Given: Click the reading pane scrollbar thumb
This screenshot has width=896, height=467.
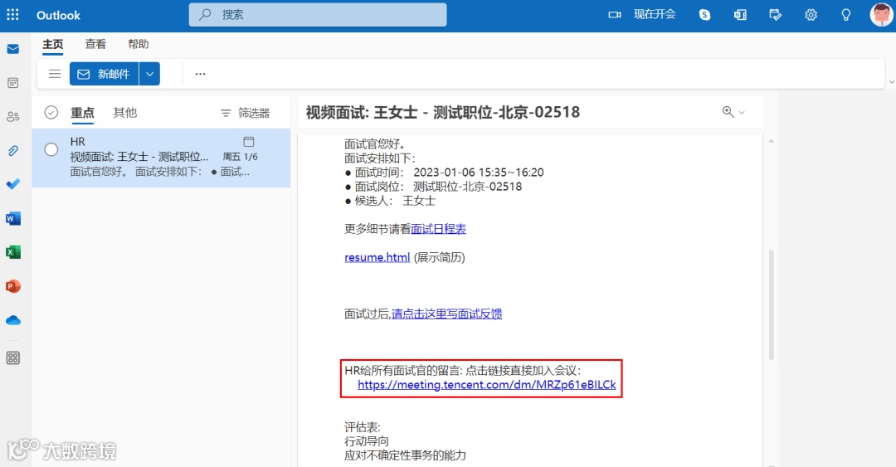Looking at the screenshot, I should [x=771, y=304].
